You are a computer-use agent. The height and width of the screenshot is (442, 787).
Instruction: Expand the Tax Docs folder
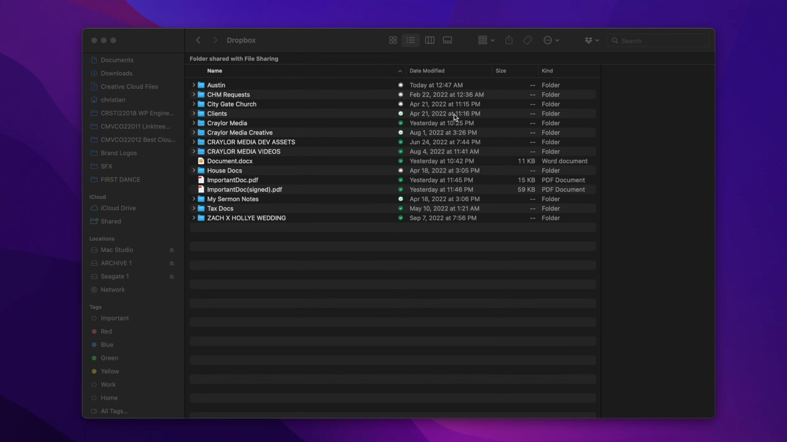(194, 208)
